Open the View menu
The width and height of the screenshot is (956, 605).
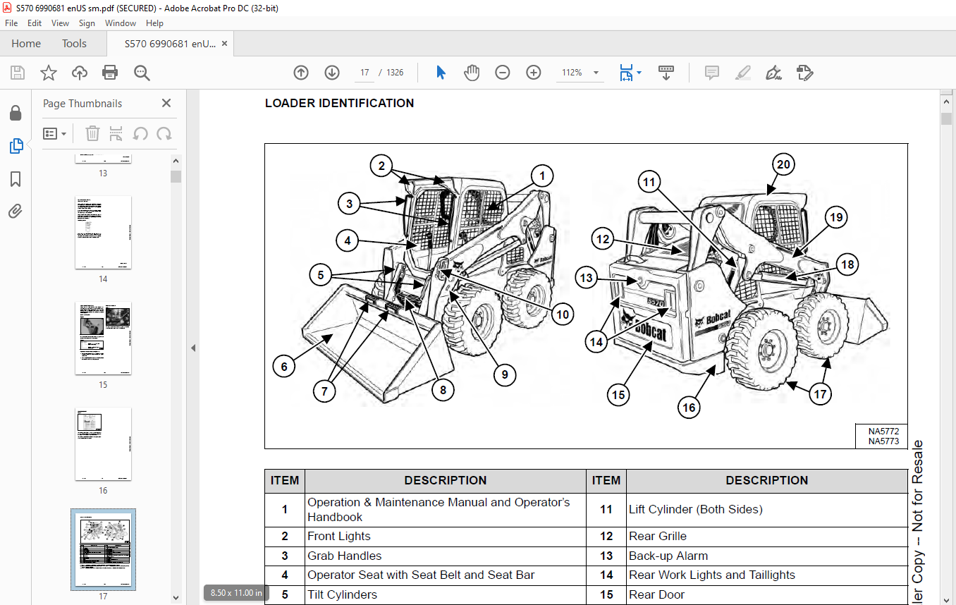point(60,23)
